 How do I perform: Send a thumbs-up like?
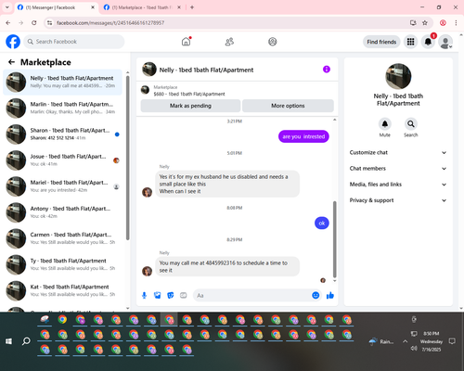tap(330, 295)
